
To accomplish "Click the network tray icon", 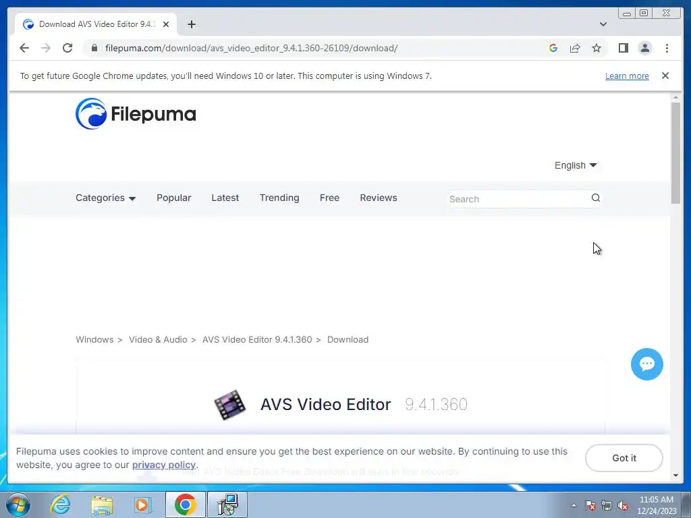I will tap(607, 505).
